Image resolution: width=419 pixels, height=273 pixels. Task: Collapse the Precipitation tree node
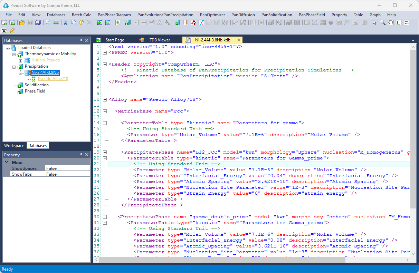[x=15, y=66]
